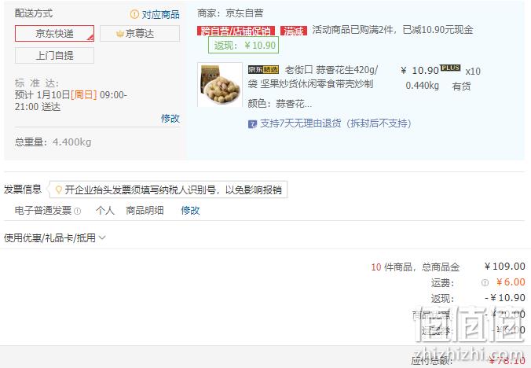Select 京尊达 delivery option
This screenshot has width=531, height=368.
click(140, 34)
